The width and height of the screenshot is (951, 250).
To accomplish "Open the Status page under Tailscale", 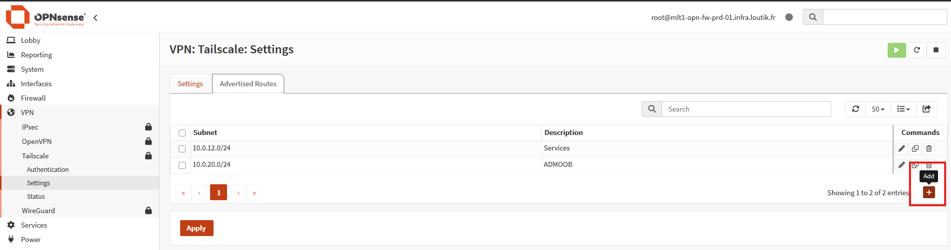I will (x=36, y=197).
